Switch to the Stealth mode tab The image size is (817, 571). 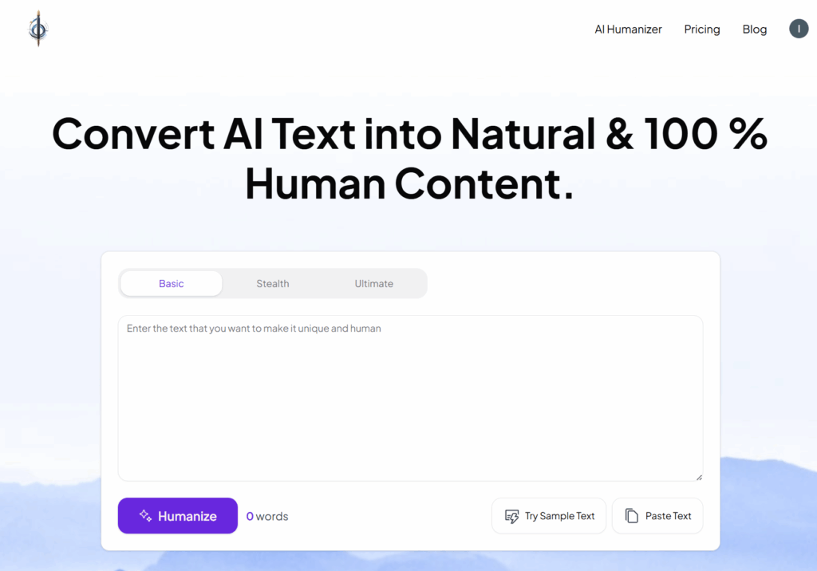tap(273, 283)
